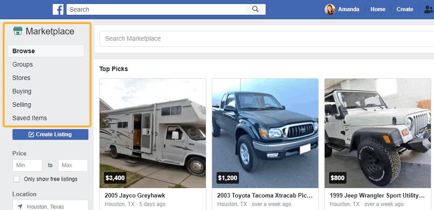Open the Toyota Tacoma truck photo
This screenshot has height=210, width=434.
tap(265, 133)
